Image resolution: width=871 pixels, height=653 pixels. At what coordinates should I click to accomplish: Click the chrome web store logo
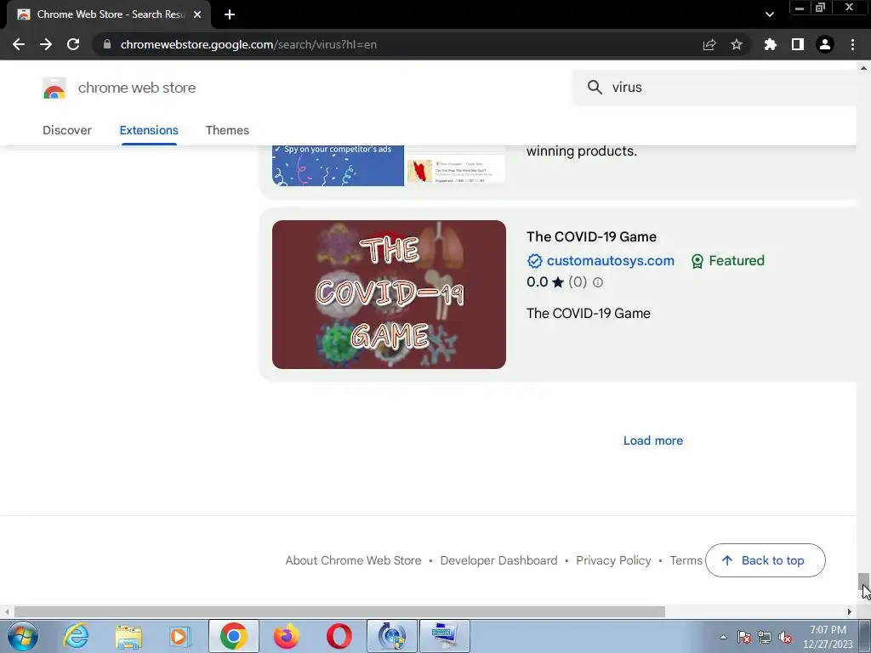54,88
